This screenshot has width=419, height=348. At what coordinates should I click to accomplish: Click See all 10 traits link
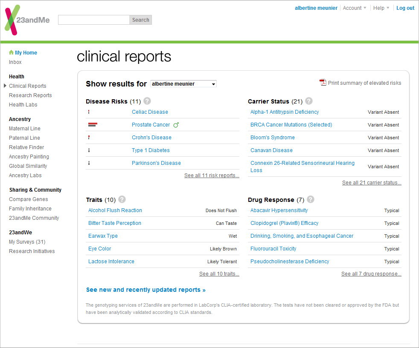219,273
